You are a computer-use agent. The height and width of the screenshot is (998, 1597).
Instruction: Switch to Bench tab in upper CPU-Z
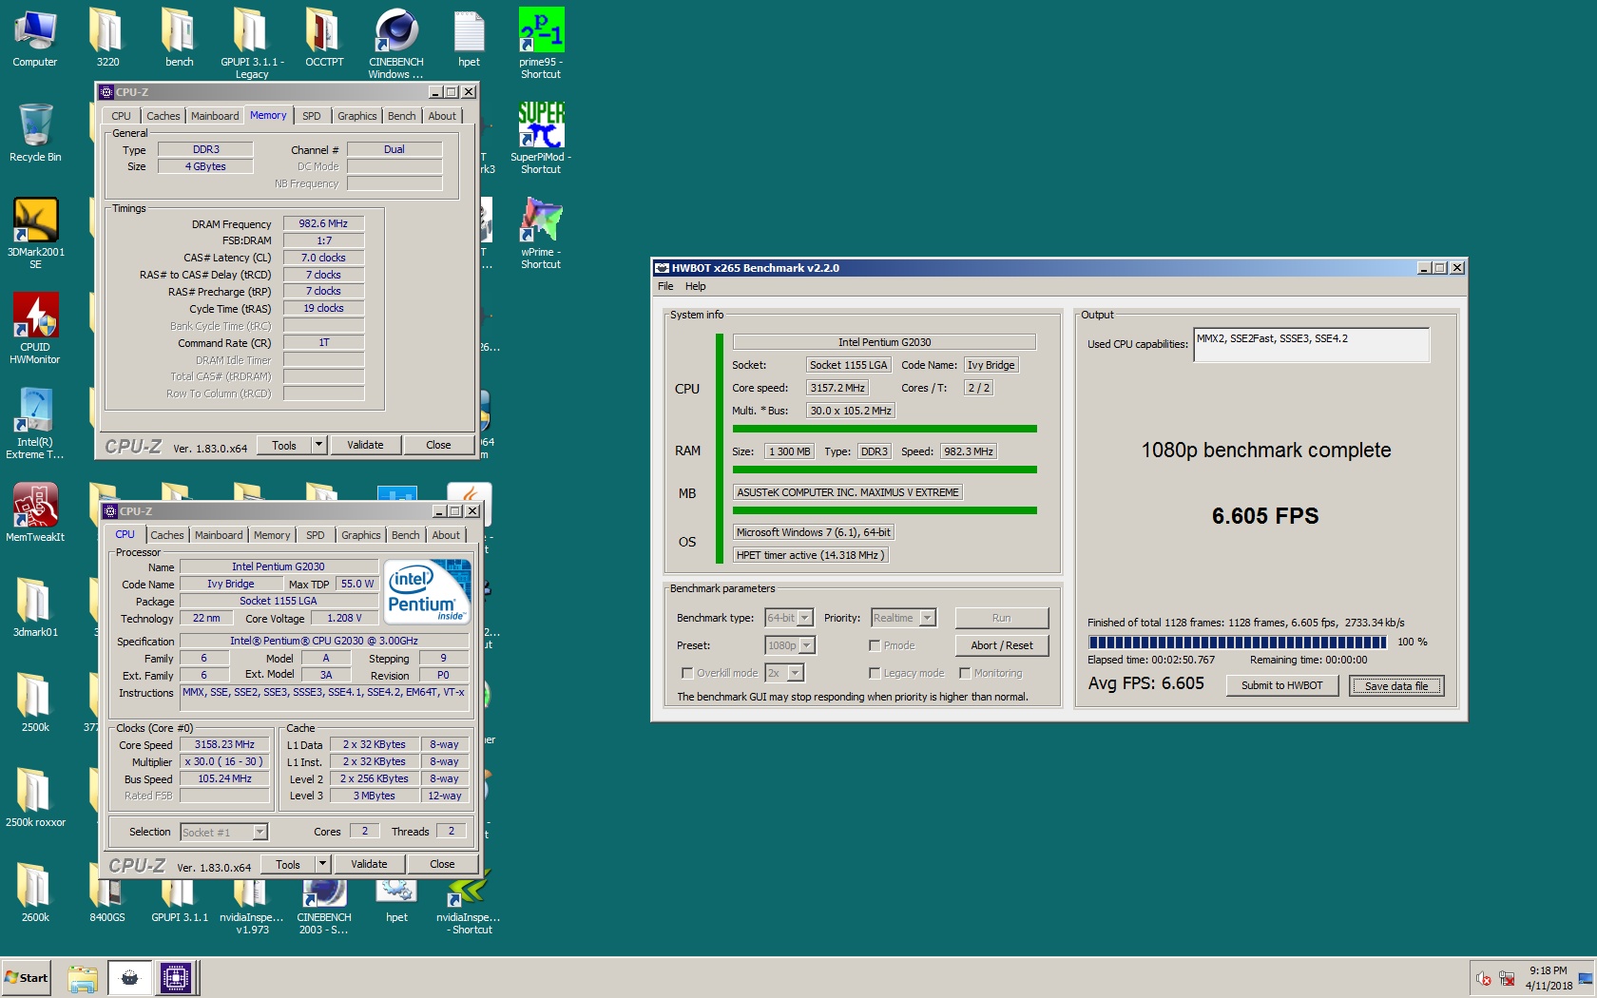402,116
